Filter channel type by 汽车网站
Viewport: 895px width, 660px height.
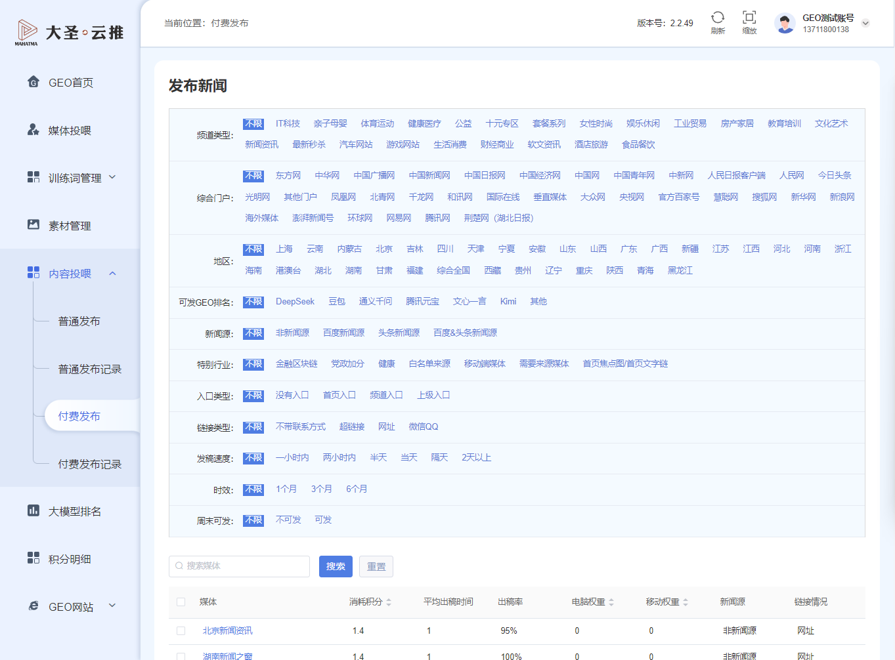[x=356, y=145]
